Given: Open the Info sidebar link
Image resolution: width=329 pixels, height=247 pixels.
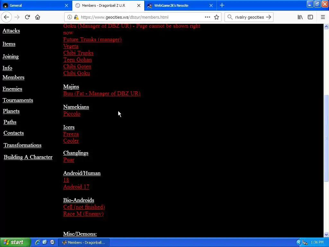Looking at the screenshot, I should pyautogui.click(x=7, y=68).
